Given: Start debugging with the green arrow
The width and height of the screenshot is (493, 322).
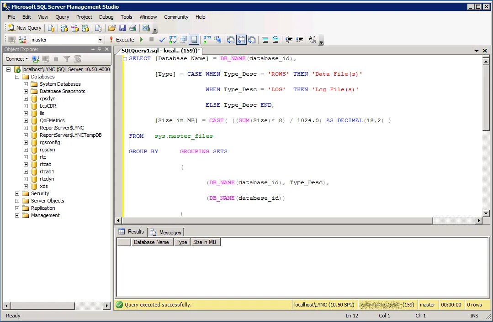Looking at the screenshot, I should pos(141,40).
